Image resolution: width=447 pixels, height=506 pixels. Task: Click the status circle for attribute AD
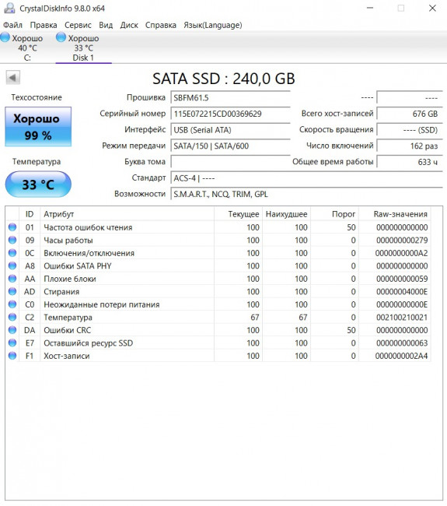(12, 291)
